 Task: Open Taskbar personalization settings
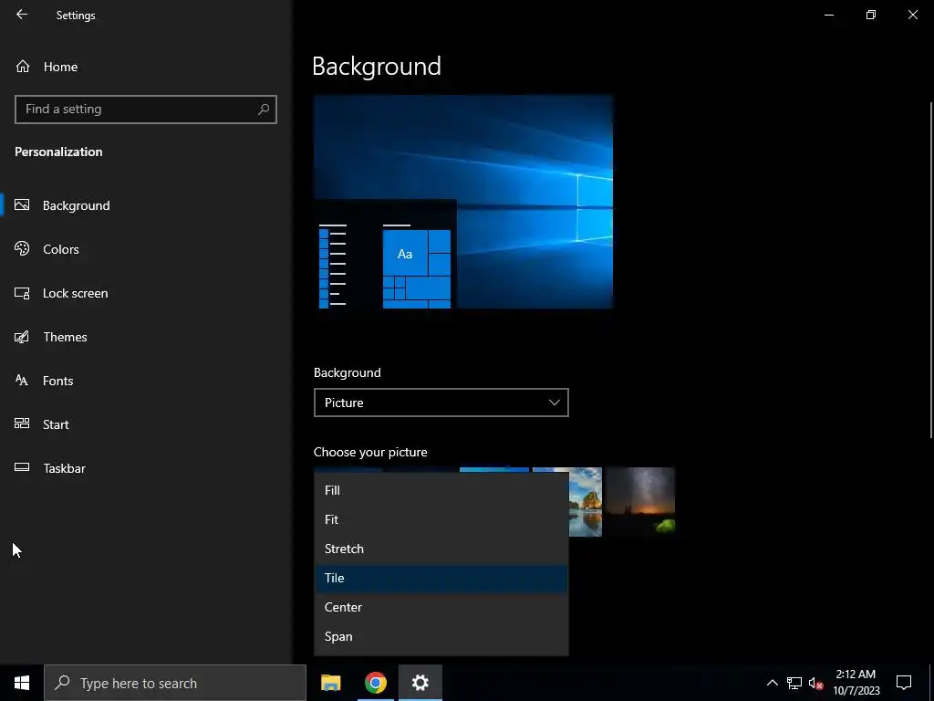[x=64, y=468]
